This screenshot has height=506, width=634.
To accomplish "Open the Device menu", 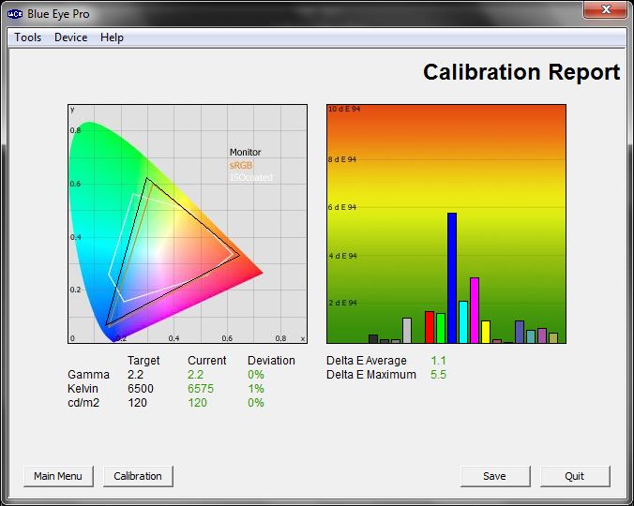I will (x=70, y=37).
